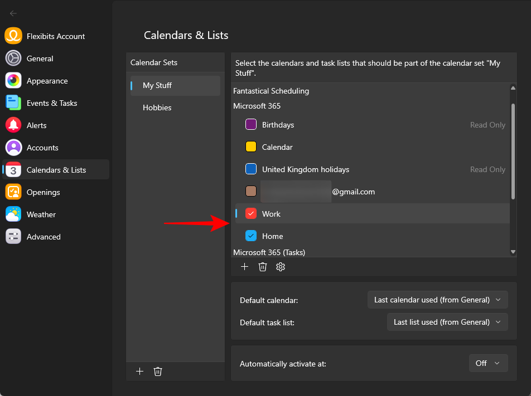Click the Alerts bell icon

pos(13,125)
